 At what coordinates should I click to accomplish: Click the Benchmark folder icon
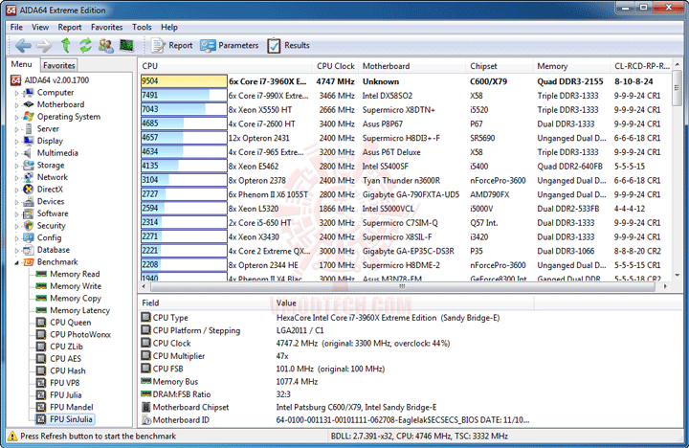pos(29,262)
